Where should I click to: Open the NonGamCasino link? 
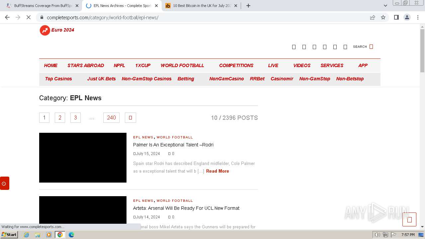tap(226, 79)
